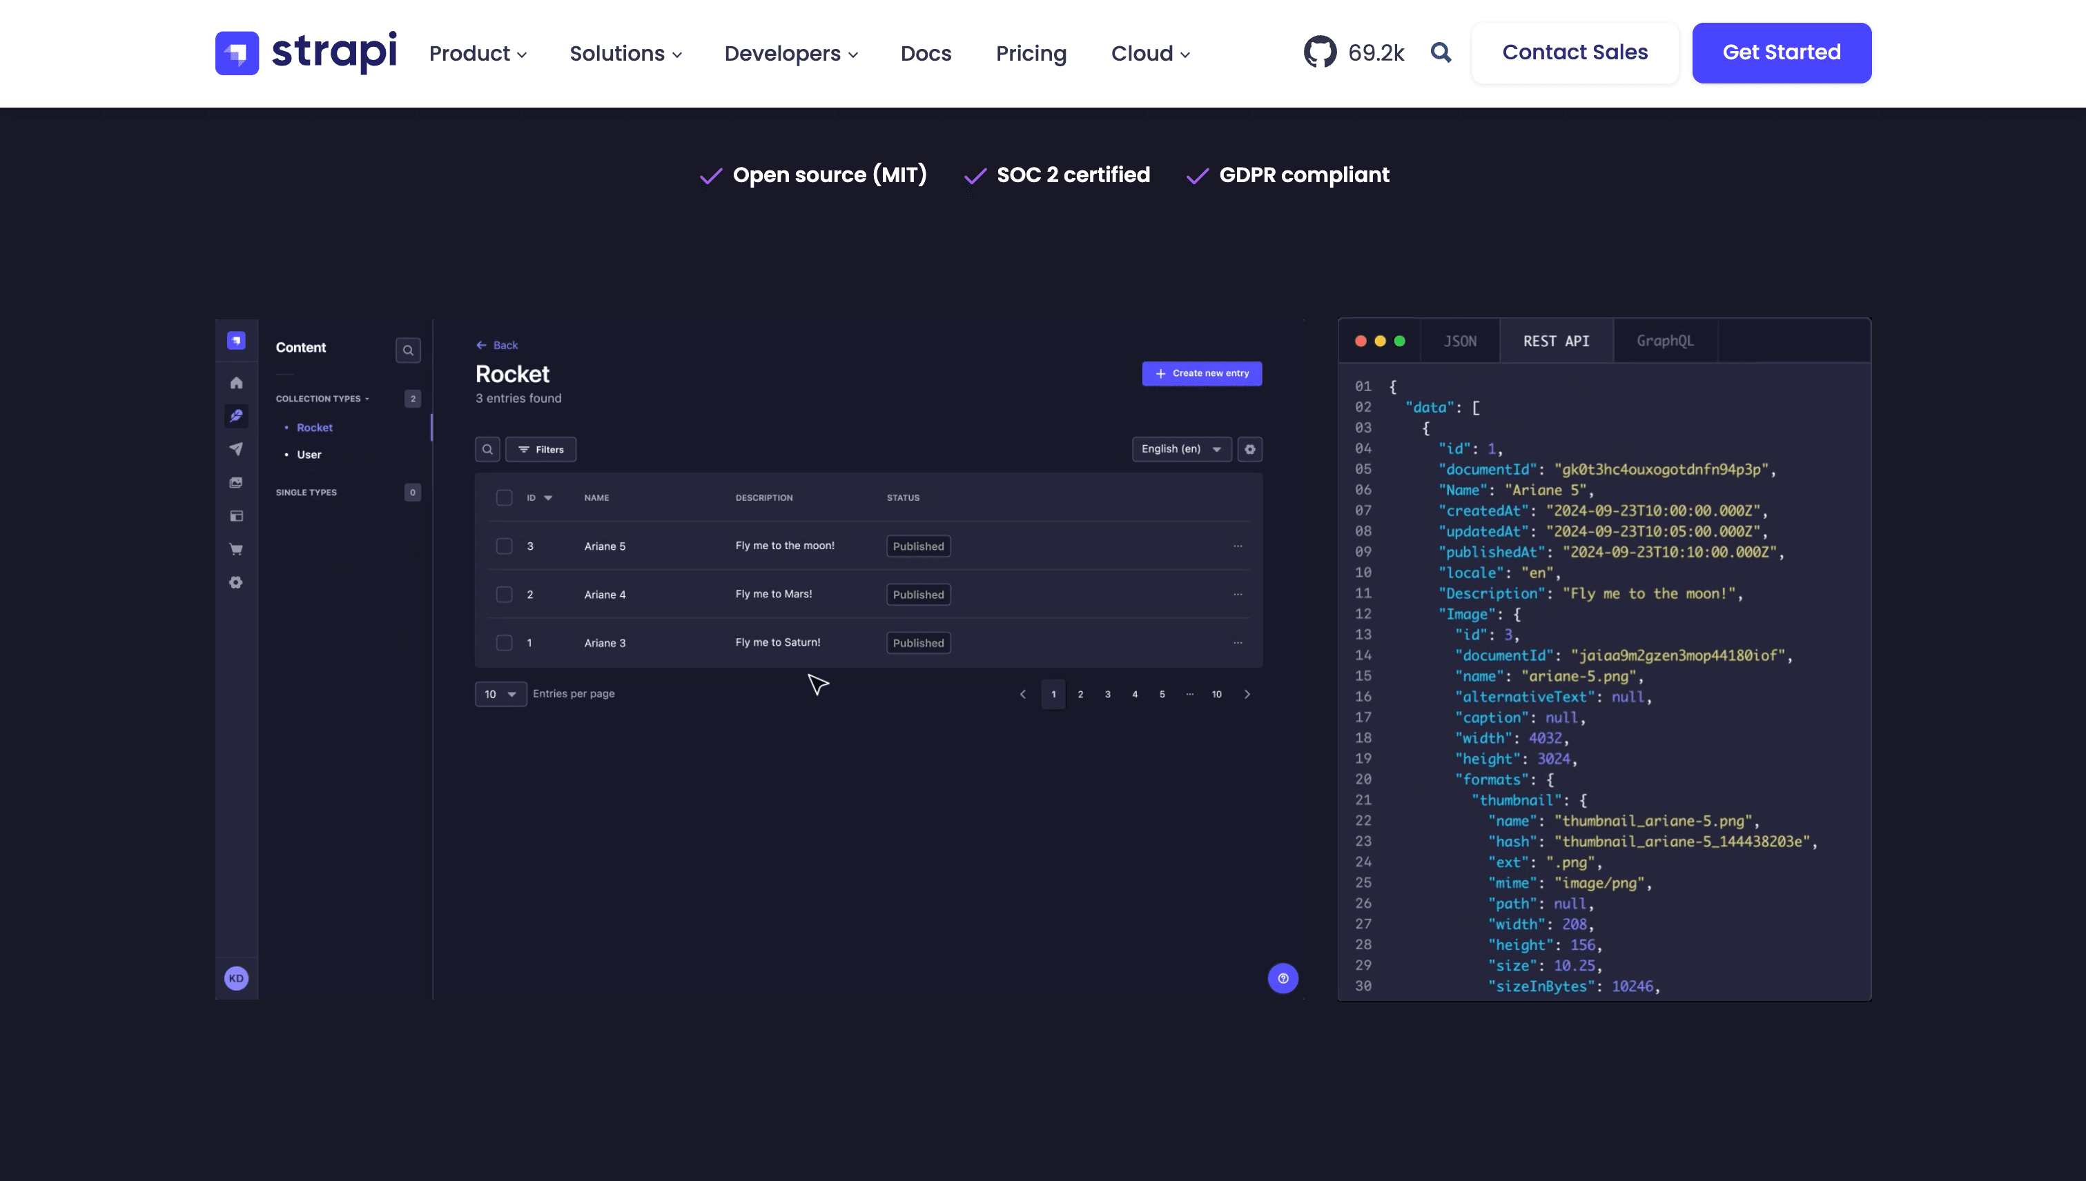Toggle select-all checkbox in table header
Image resolution: width=2086 pixels, height=1181 pixels.
[504, 498]
